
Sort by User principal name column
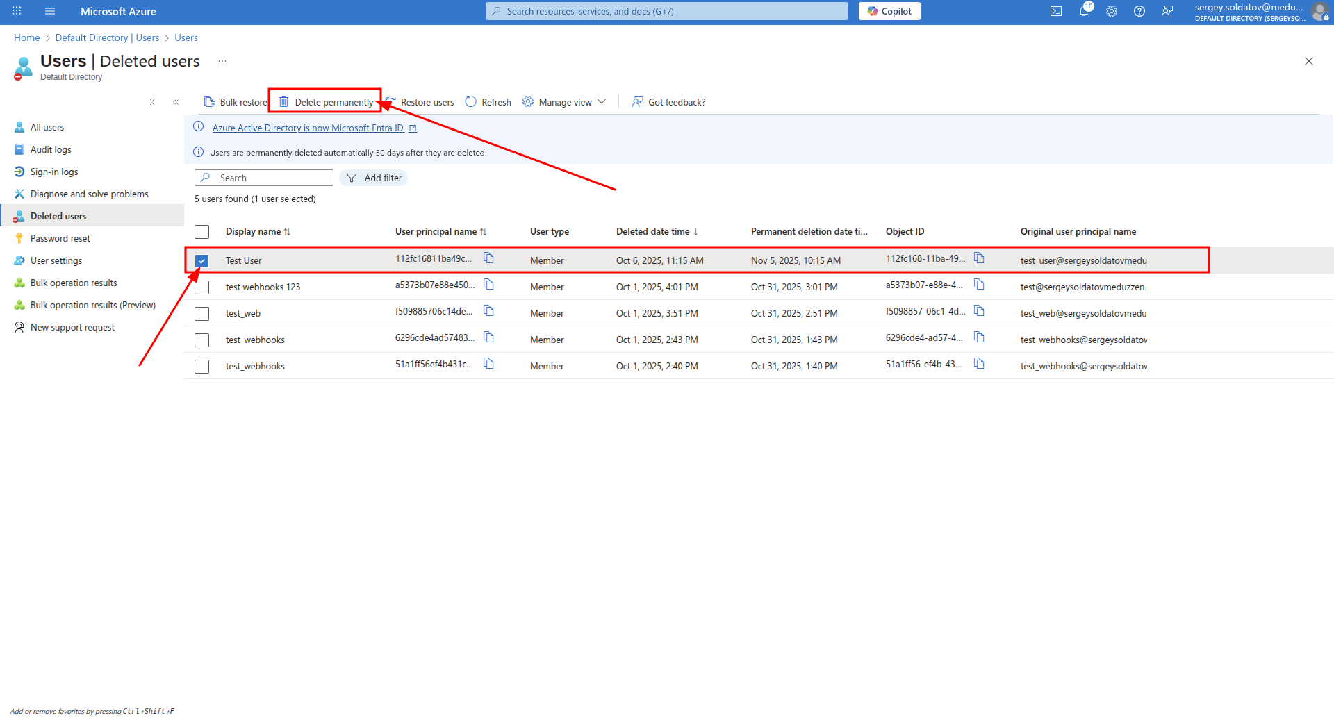(x=440, y=232)
